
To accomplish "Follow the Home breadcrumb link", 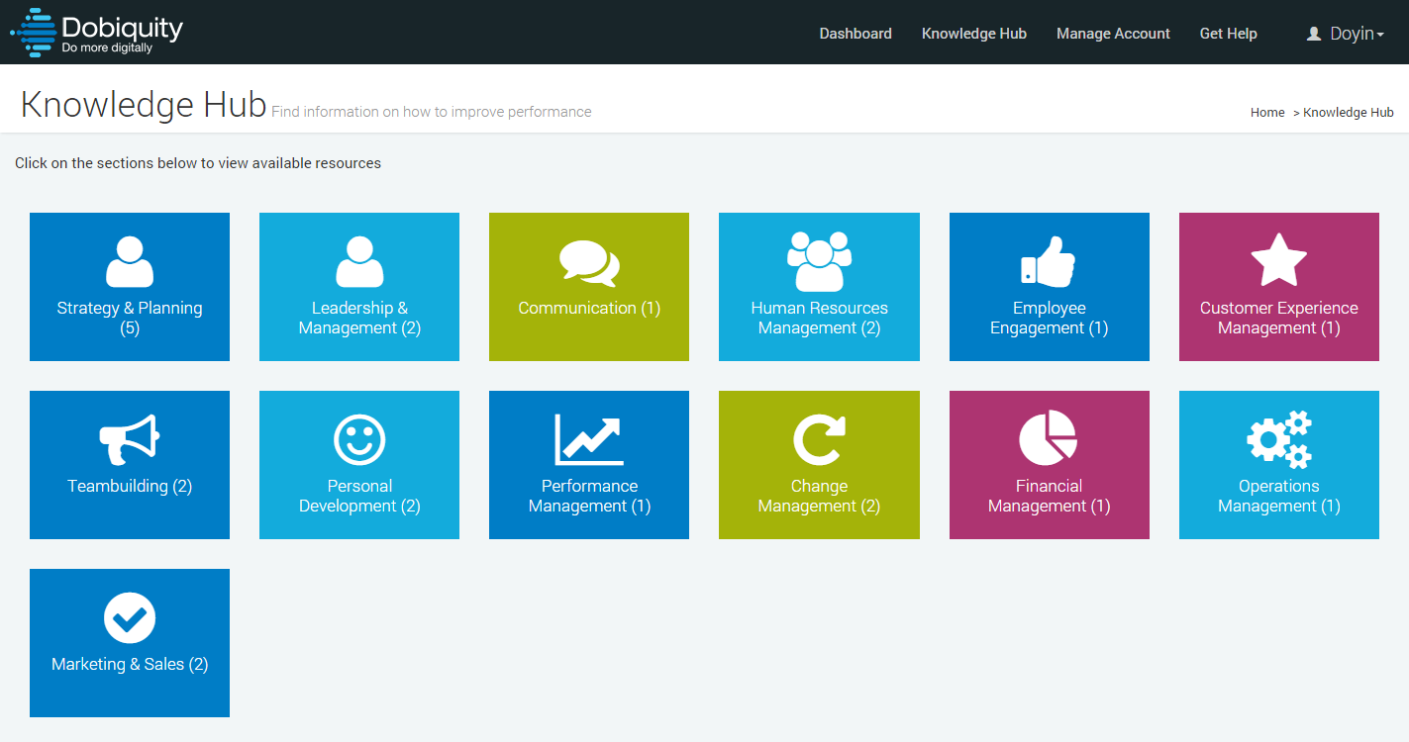I will click(x=1267, y=113).
